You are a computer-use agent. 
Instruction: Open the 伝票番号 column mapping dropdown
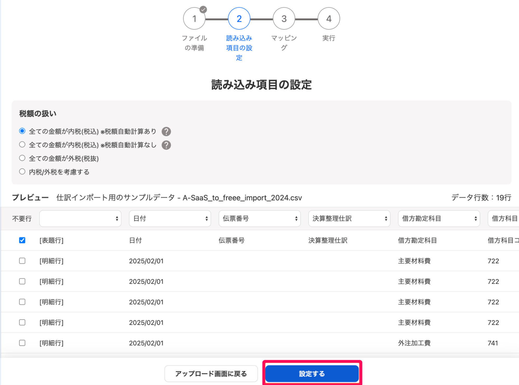pyautogui.click(x=260, y=219)
